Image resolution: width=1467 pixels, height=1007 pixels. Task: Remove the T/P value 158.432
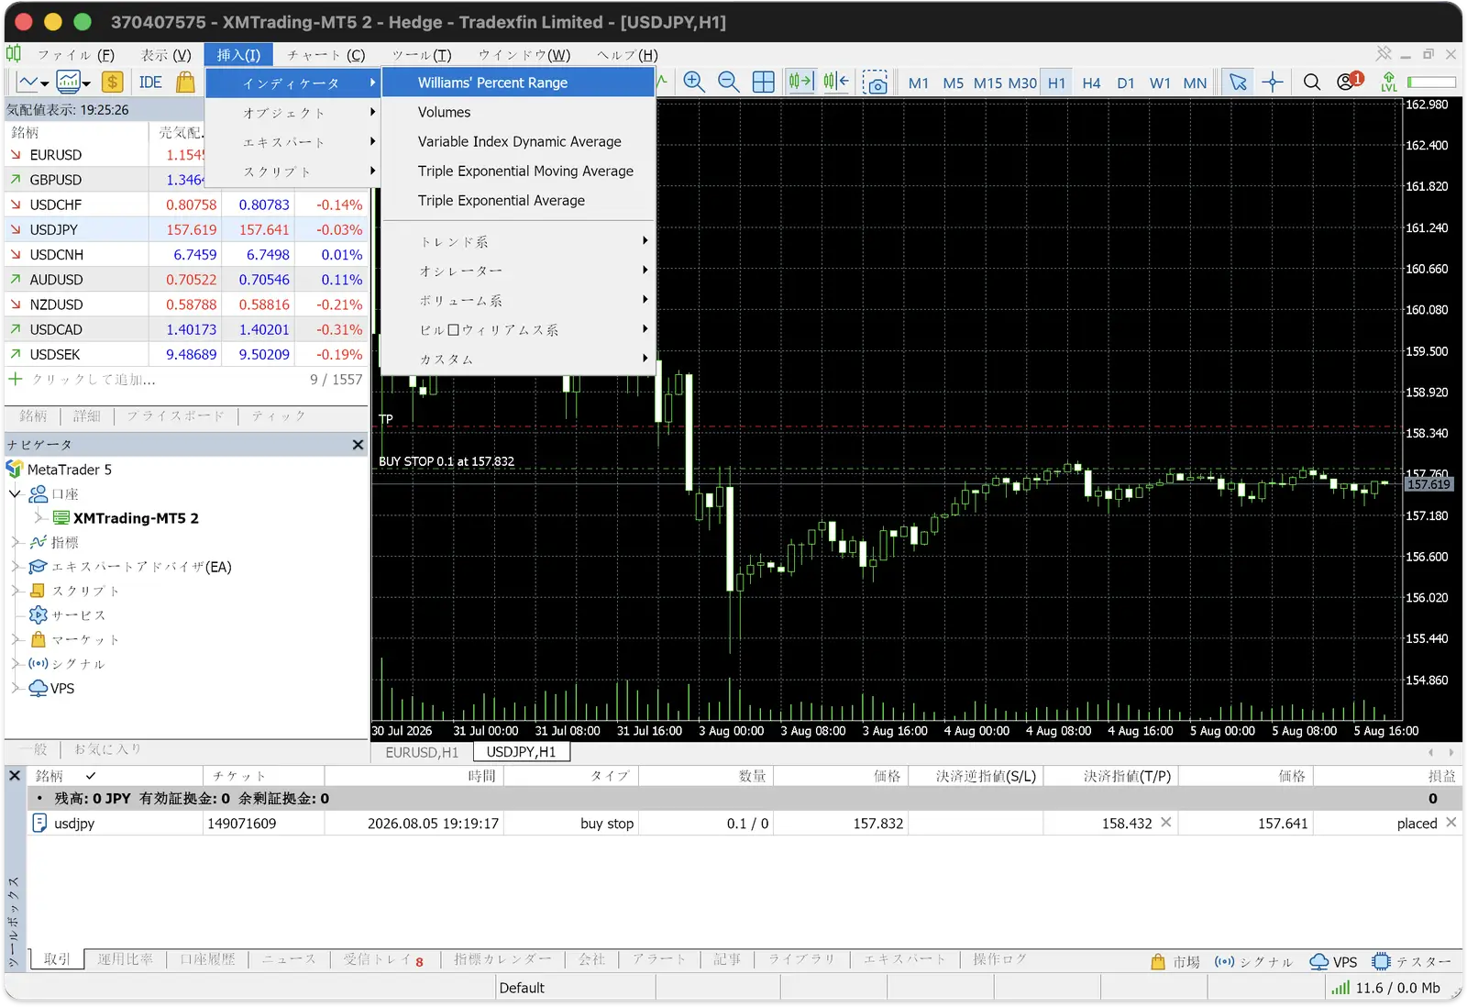1166,823
